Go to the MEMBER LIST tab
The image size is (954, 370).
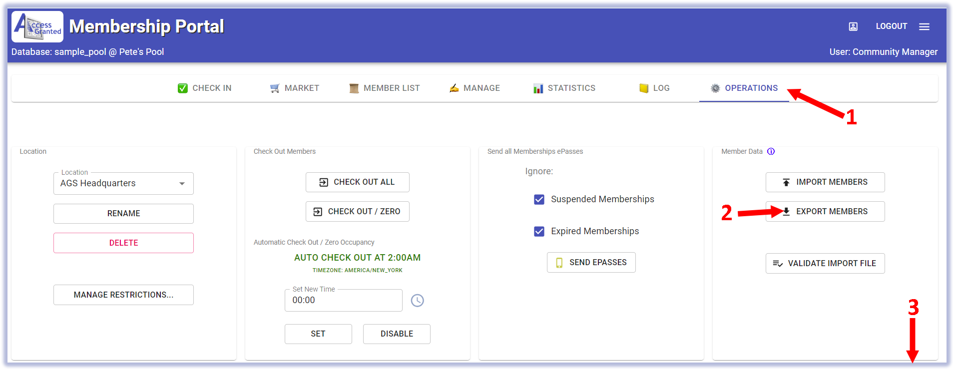[385, 88]
